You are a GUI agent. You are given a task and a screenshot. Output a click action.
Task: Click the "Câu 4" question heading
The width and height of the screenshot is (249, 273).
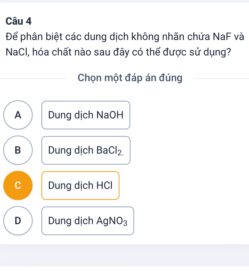[x=18, y=21]
